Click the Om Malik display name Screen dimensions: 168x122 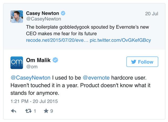point(38,60)
